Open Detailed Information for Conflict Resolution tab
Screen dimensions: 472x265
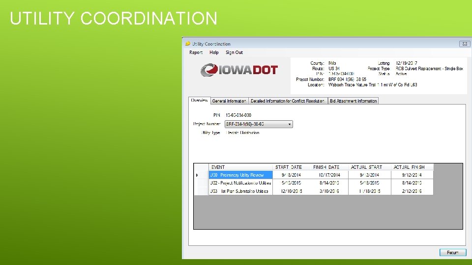[x=288, y=101]
